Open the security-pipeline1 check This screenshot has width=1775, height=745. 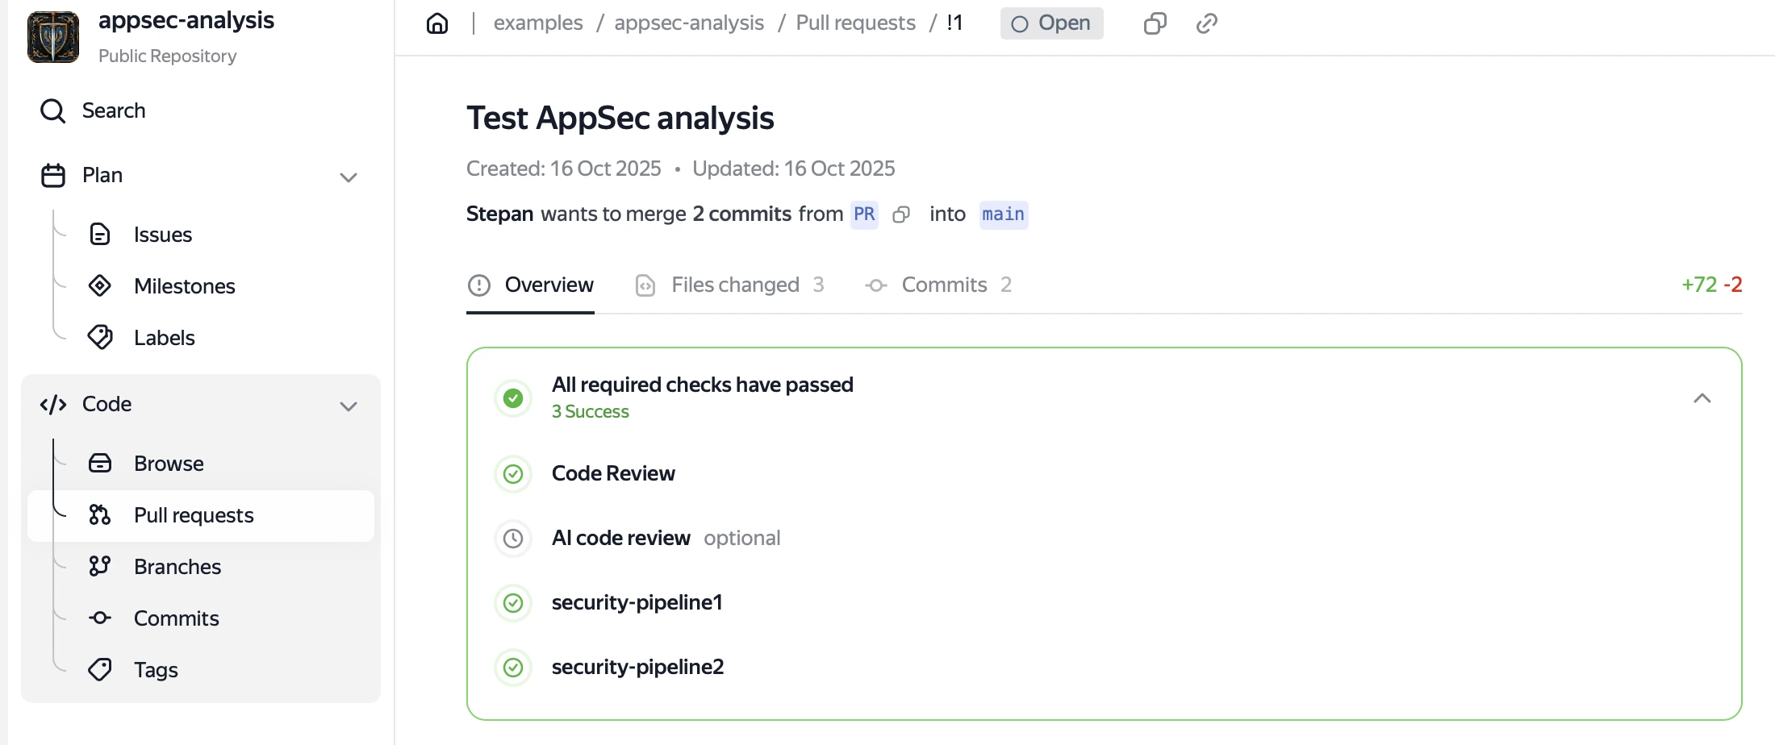point(637,602)
